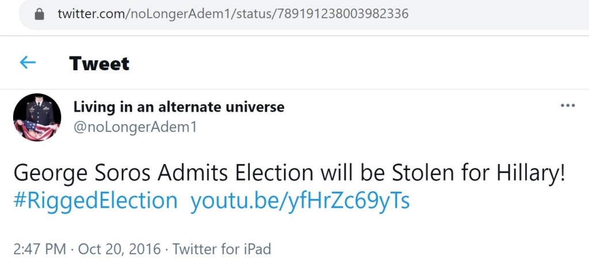Follow the youtu.be/yfHrZc69yTs link
The height and width of the screenshot is (271, 589).
pos(300,201)
